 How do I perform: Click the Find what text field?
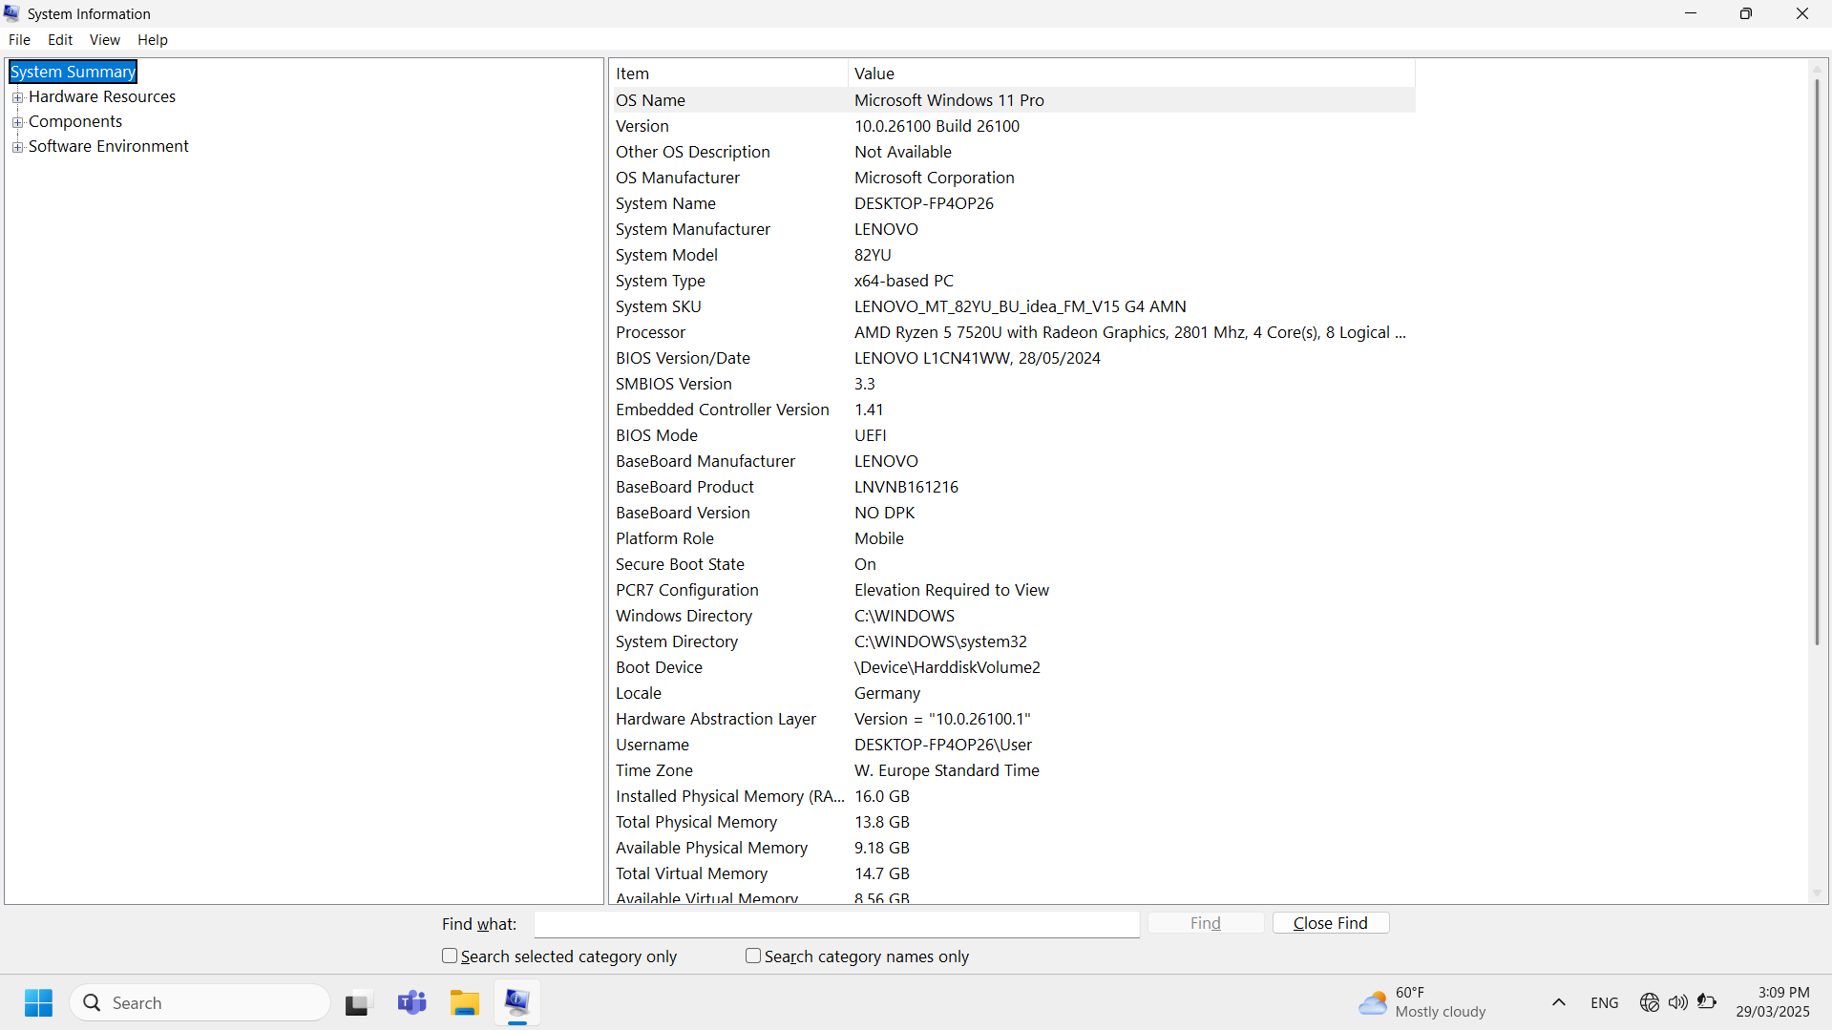[x=837, y=924]
